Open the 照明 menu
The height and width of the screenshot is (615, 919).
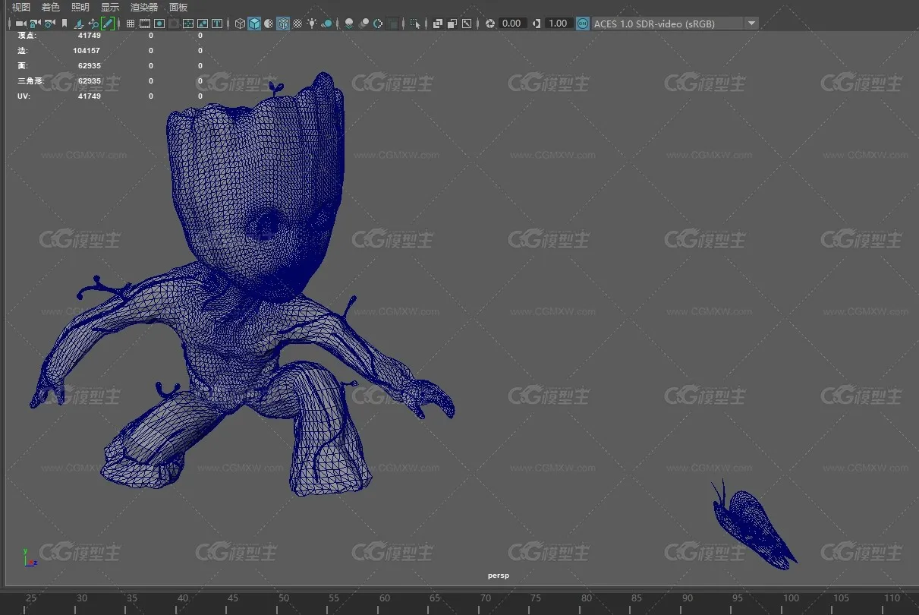(80, 7)
